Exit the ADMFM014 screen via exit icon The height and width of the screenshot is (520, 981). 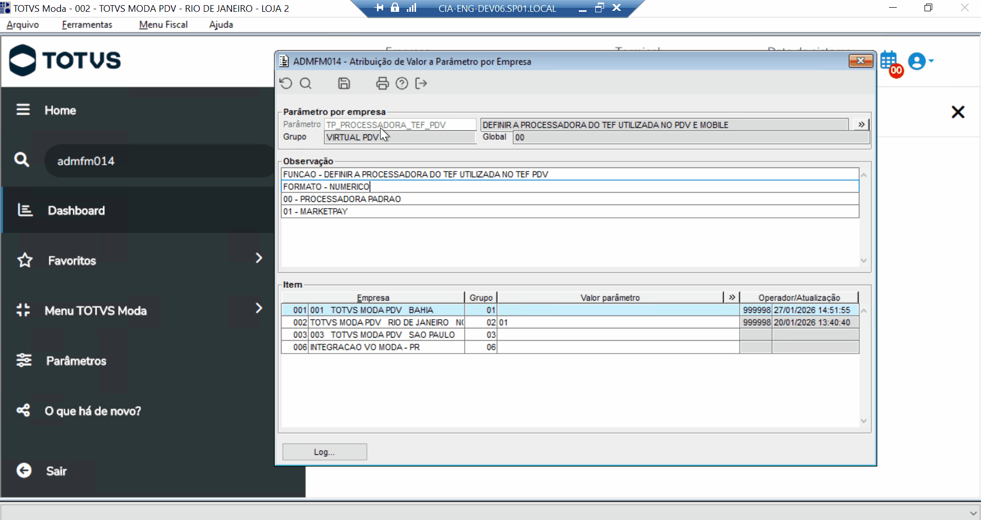[x=421, y=83]
